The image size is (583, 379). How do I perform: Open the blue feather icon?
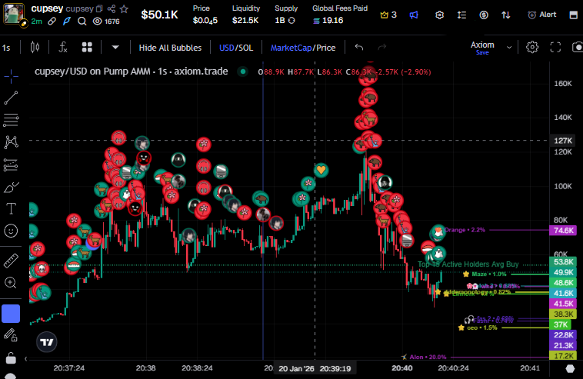point(67,22)
